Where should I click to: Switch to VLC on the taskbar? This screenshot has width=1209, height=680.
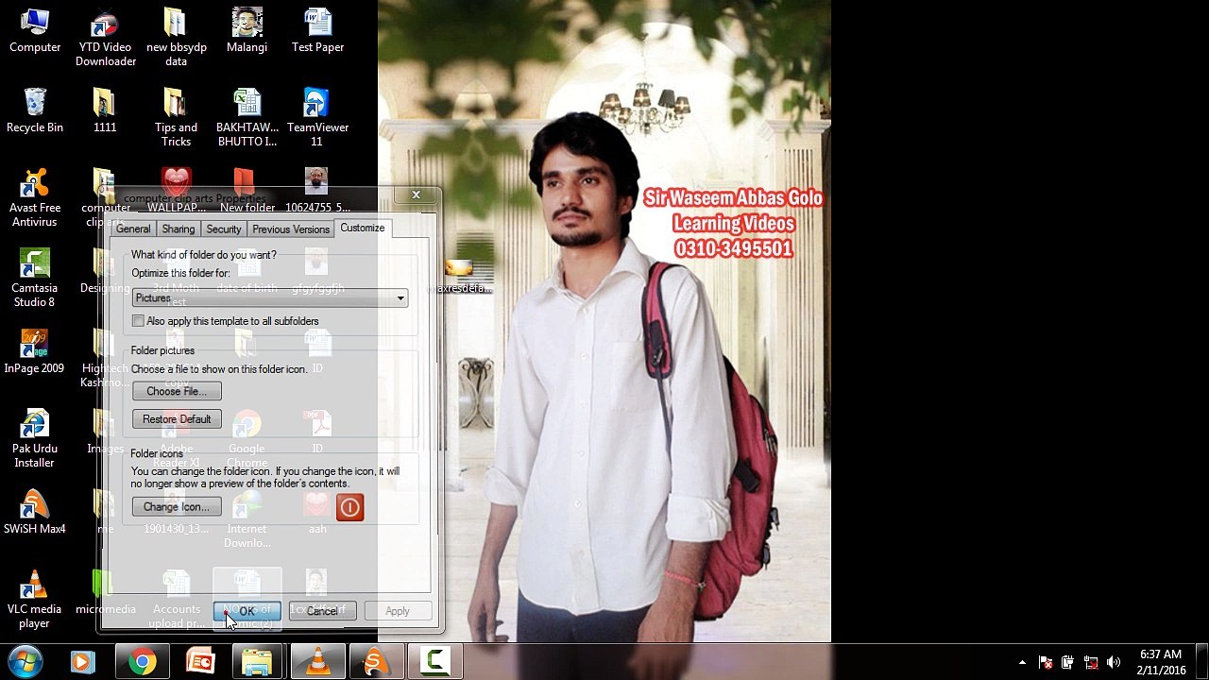(x=317, y=662)
